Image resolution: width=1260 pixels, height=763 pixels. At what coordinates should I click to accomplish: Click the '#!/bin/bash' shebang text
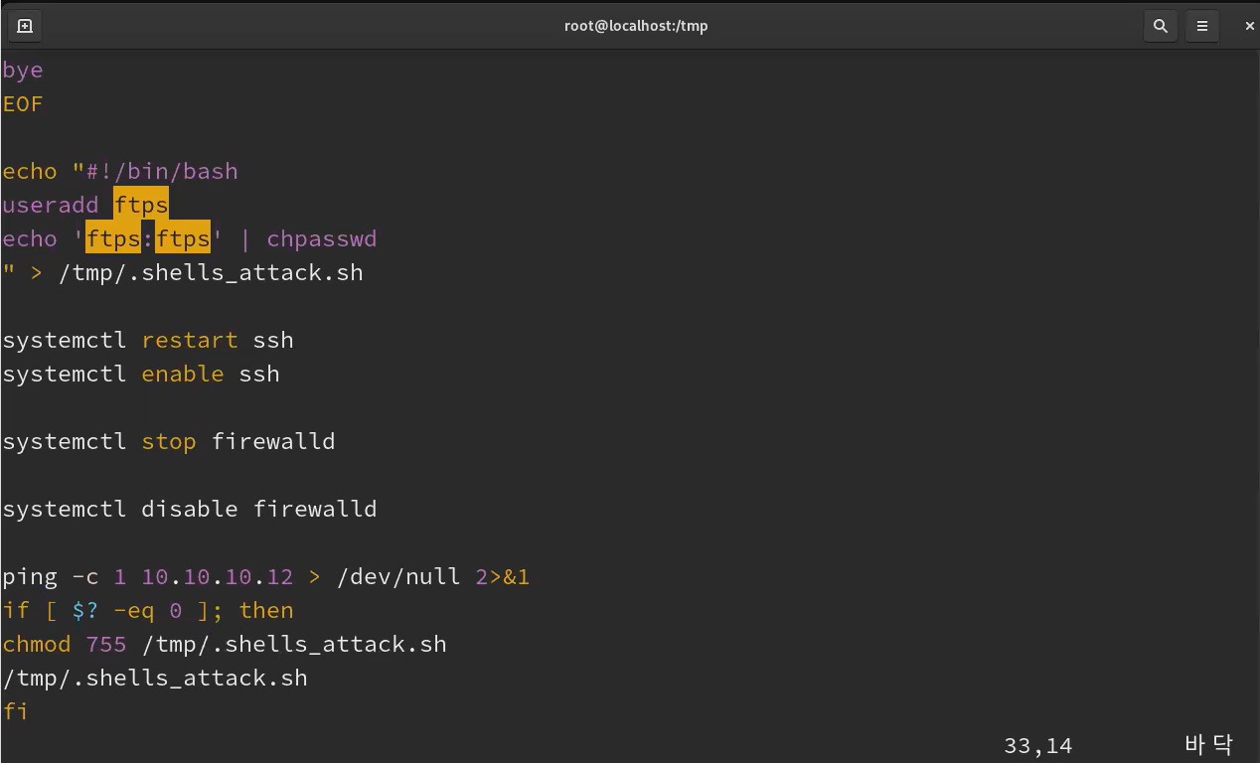pos(162,171)
